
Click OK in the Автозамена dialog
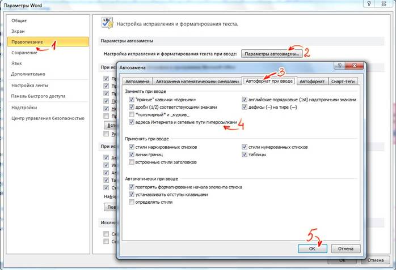click(313, 248)
